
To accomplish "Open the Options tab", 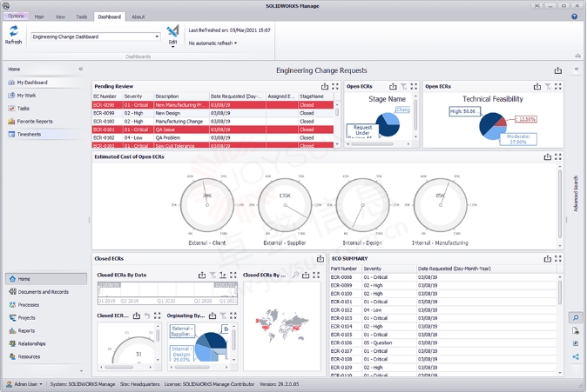I will point(16,16).
